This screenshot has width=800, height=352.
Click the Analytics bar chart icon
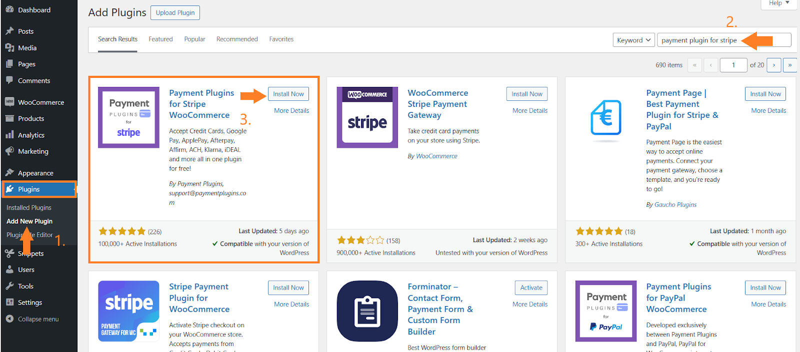tap(9, 135)
